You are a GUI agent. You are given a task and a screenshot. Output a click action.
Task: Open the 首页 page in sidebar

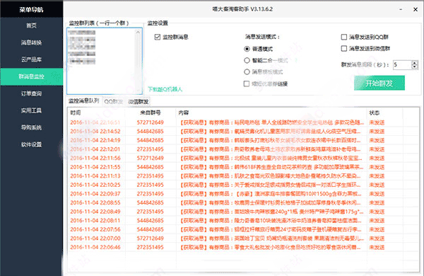(x=31, y=25)
